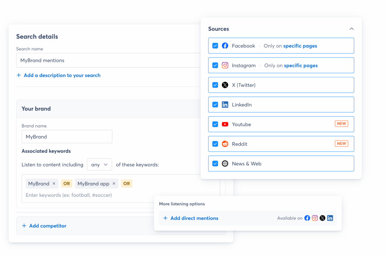
Task: Click LinkedIn icon beside Available on
Action: pyautogui.click(x=330, y=218)
